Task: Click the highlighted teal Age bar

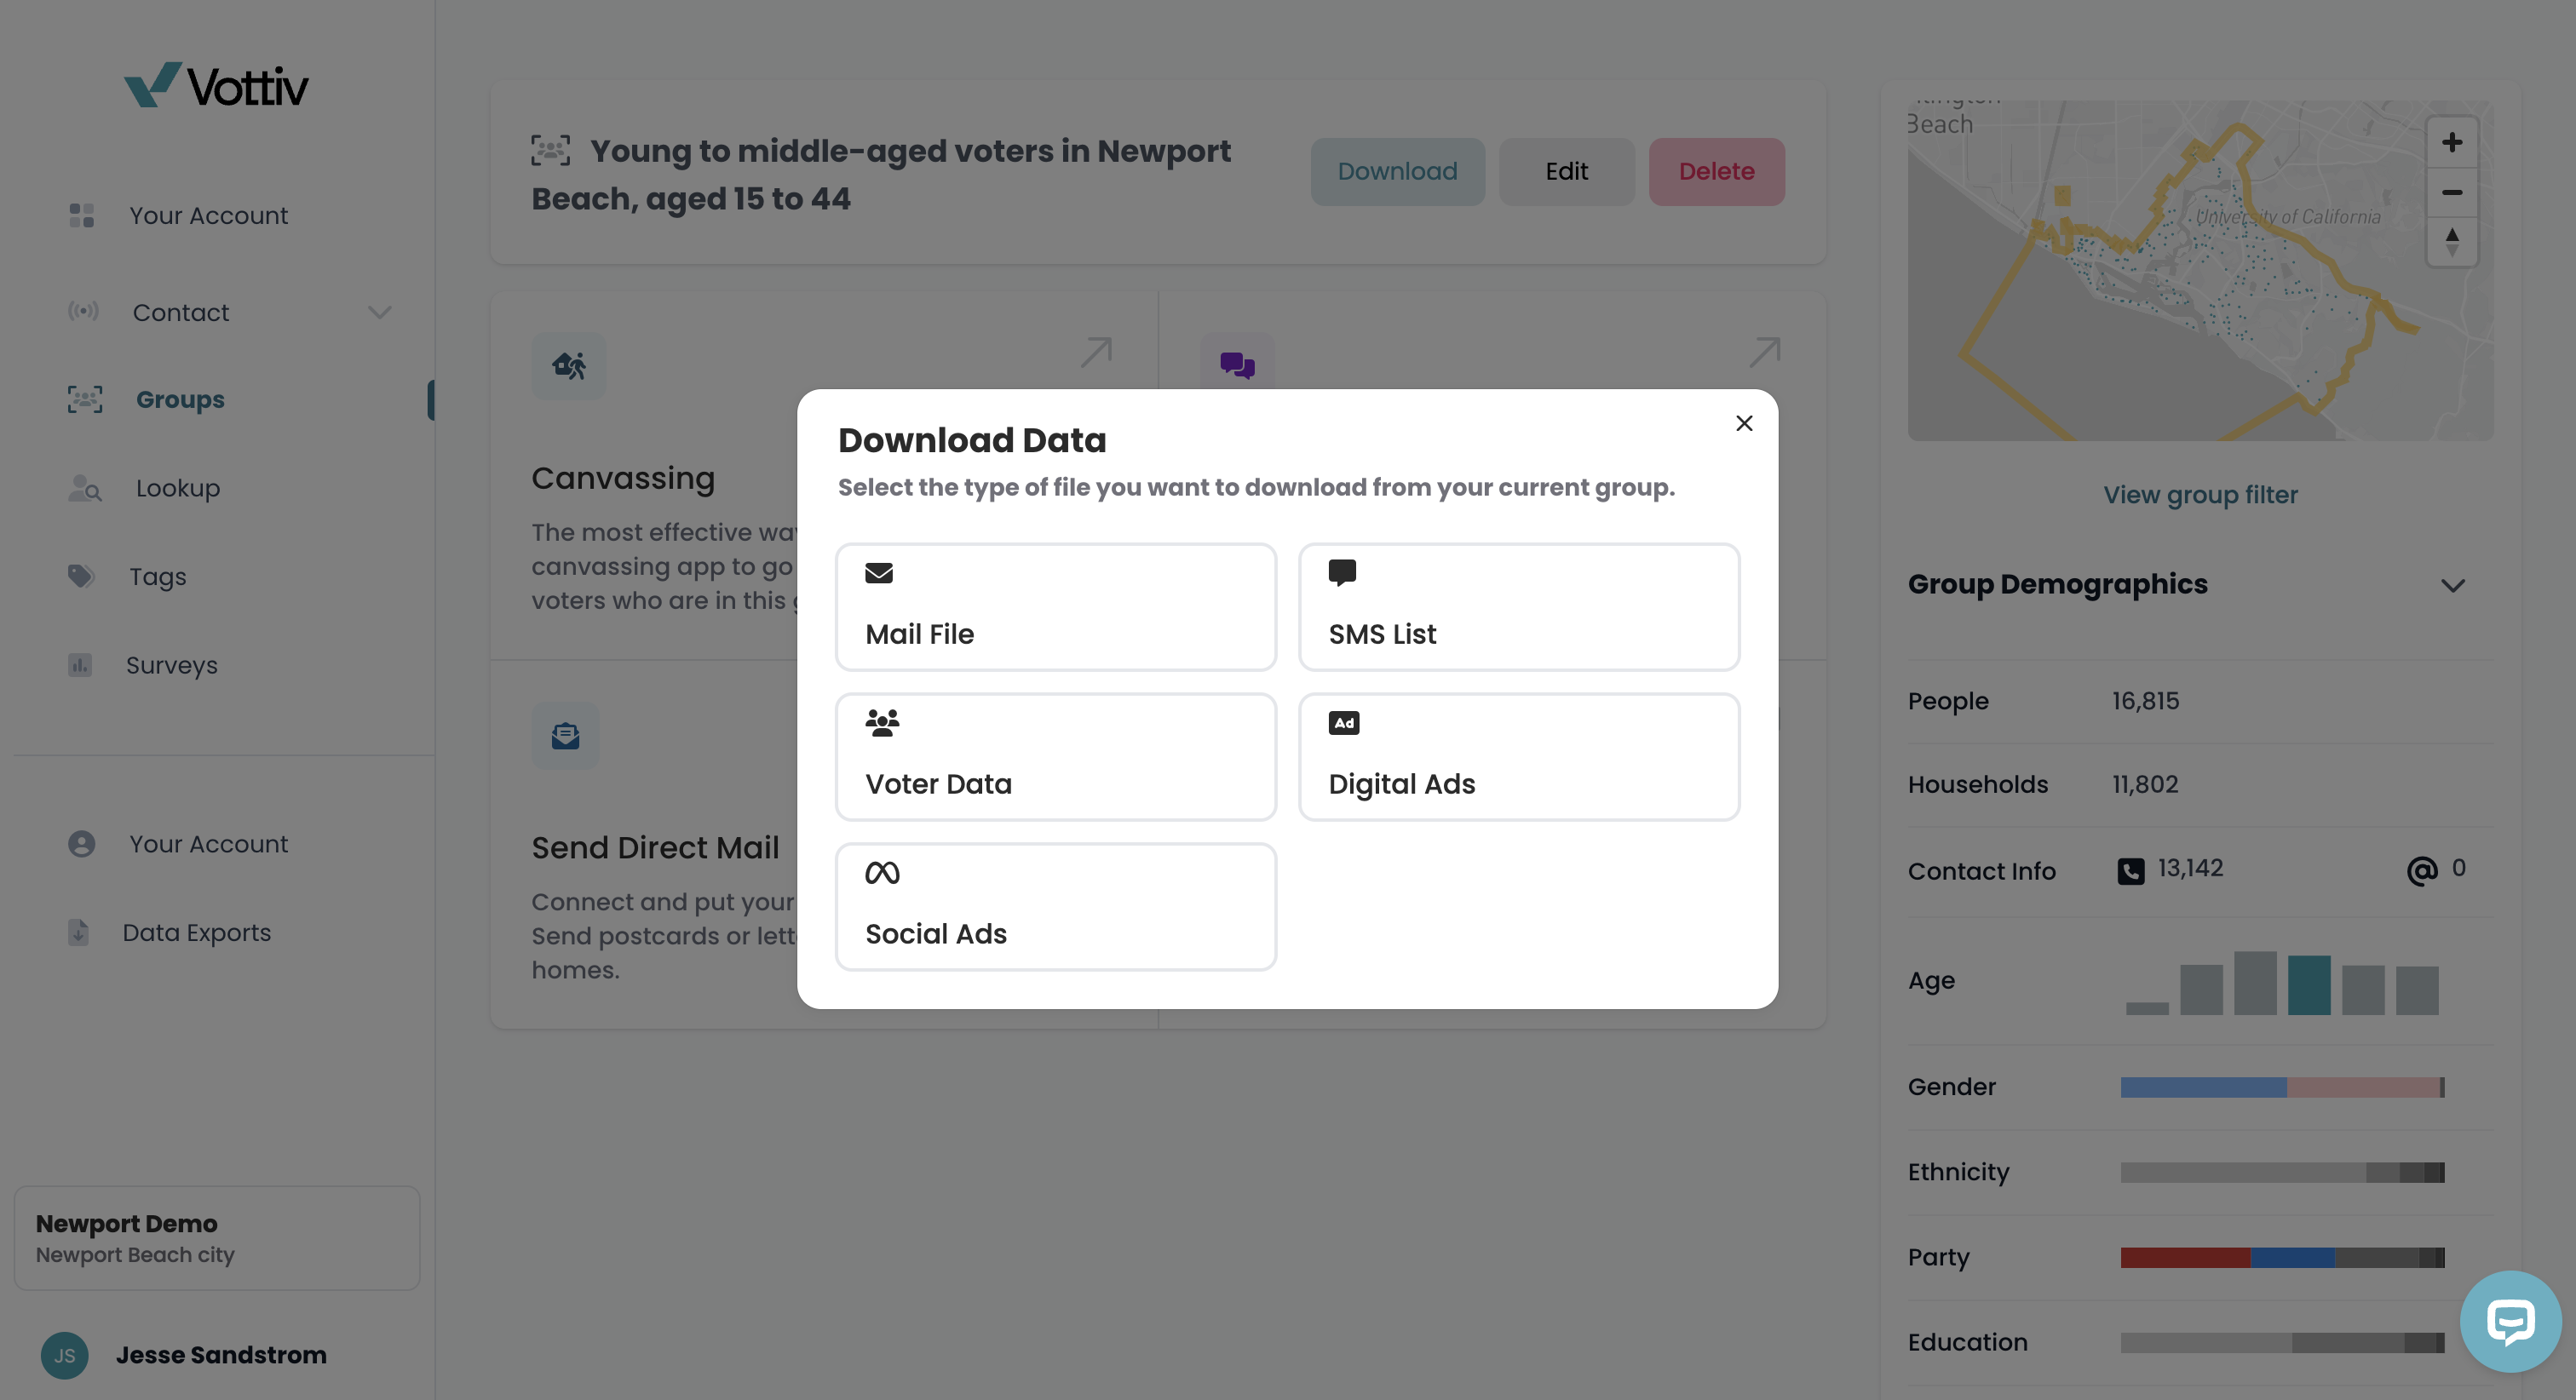Action: click(2309, 985)
